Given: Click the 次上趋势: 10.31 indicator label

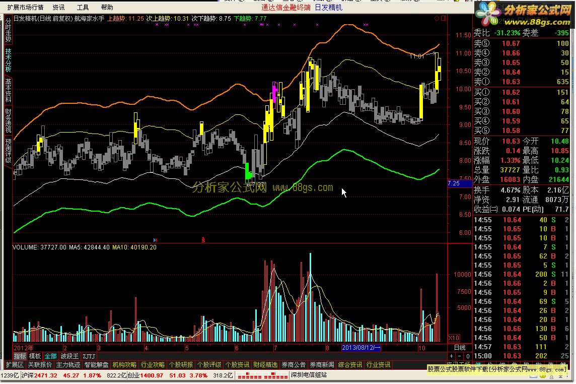Looking at the screenshot, I should [168, 18].
